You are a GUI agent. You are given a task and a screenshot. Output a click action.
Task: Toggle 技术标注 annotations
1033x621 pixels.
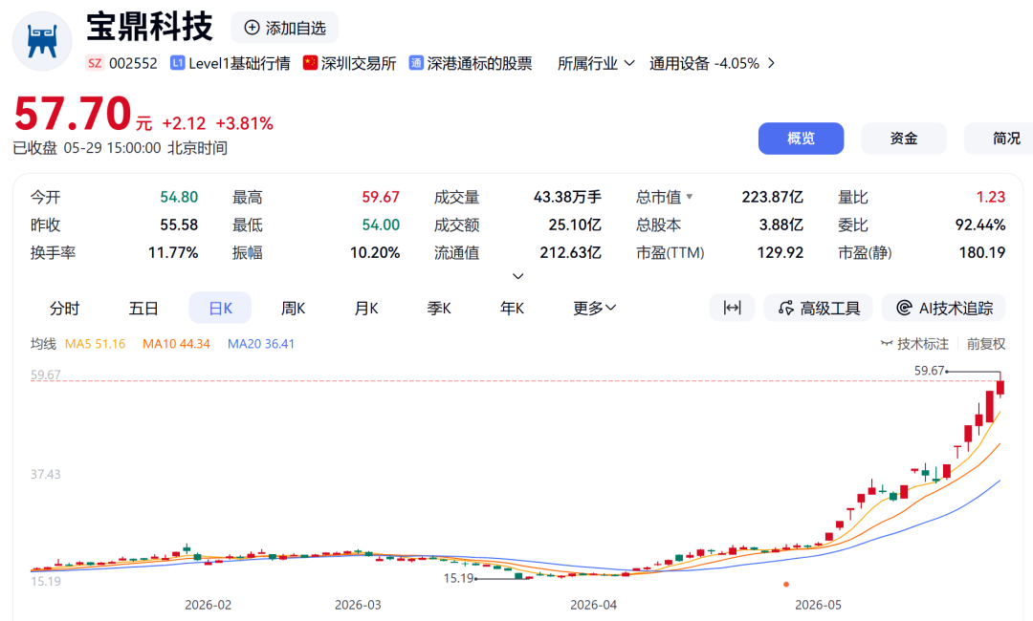point(915,343)
